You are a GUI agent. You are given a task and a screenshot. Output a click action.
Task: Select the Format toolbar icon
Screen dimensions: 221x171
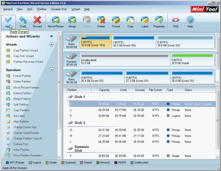coord(116,20)
